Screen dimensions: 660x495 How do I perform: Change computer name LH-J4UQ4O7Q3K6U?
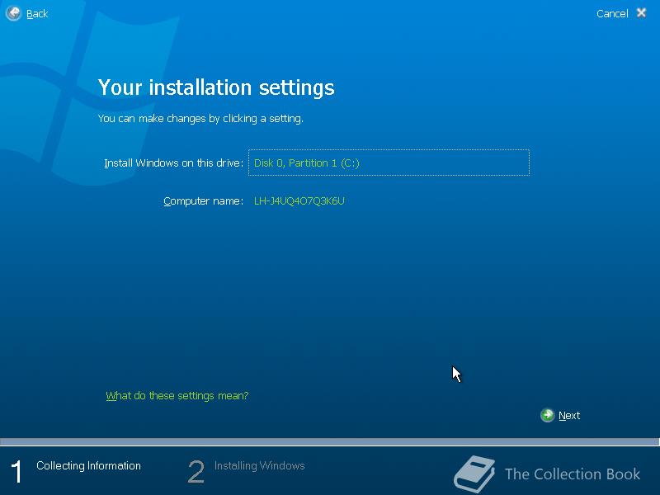(299, 200)
